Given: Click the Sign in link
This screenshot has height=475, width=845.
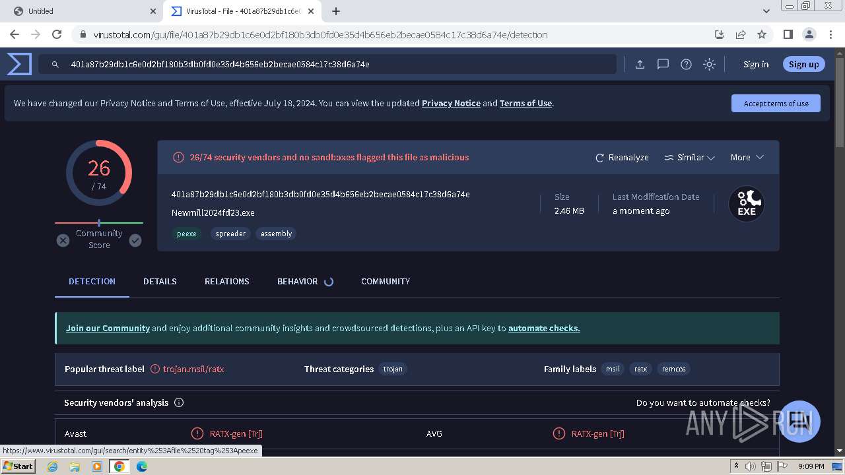Looking at the screenshot, I should coord(756,64).
